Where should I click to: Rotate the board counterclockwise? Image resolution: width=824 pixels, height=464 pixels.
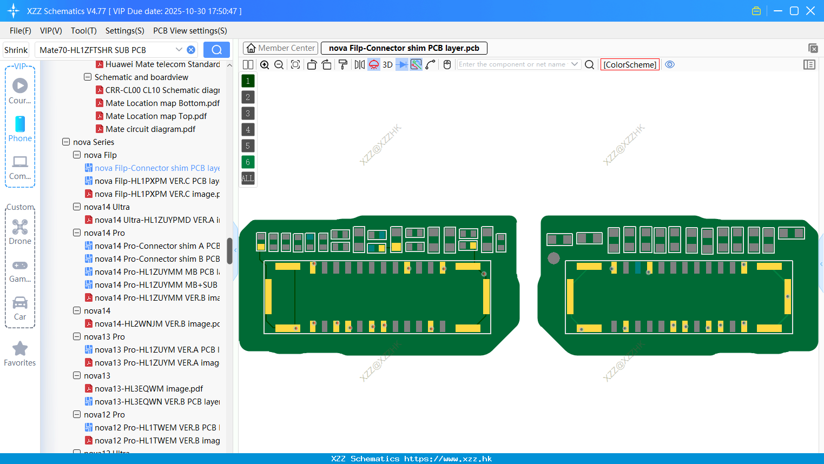pos(312,64)
